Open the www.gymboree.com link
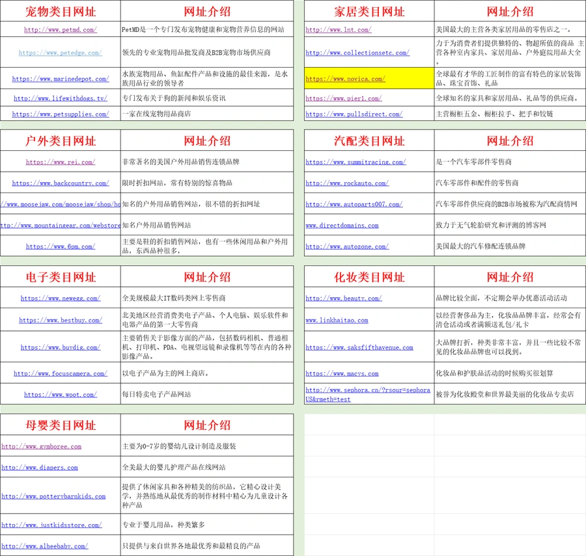The height and width of the screenshot is (556, 586). pyautogui.click(x=42, y=446)
